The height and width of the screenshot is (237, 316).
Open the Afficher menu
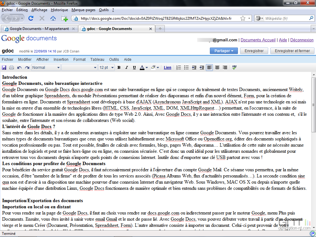pyautogui.click(x=43, y=60)
